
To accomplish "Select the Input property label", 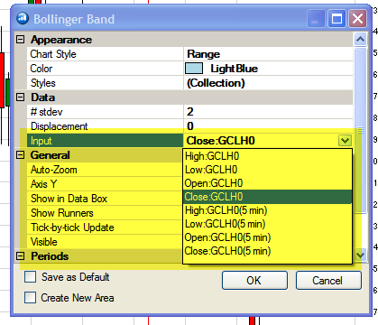I will point(41,141).
